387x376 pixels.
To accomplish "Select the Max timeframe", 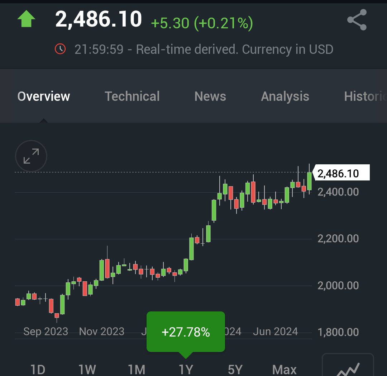I will pyautogui.click(x=284, y=370).
